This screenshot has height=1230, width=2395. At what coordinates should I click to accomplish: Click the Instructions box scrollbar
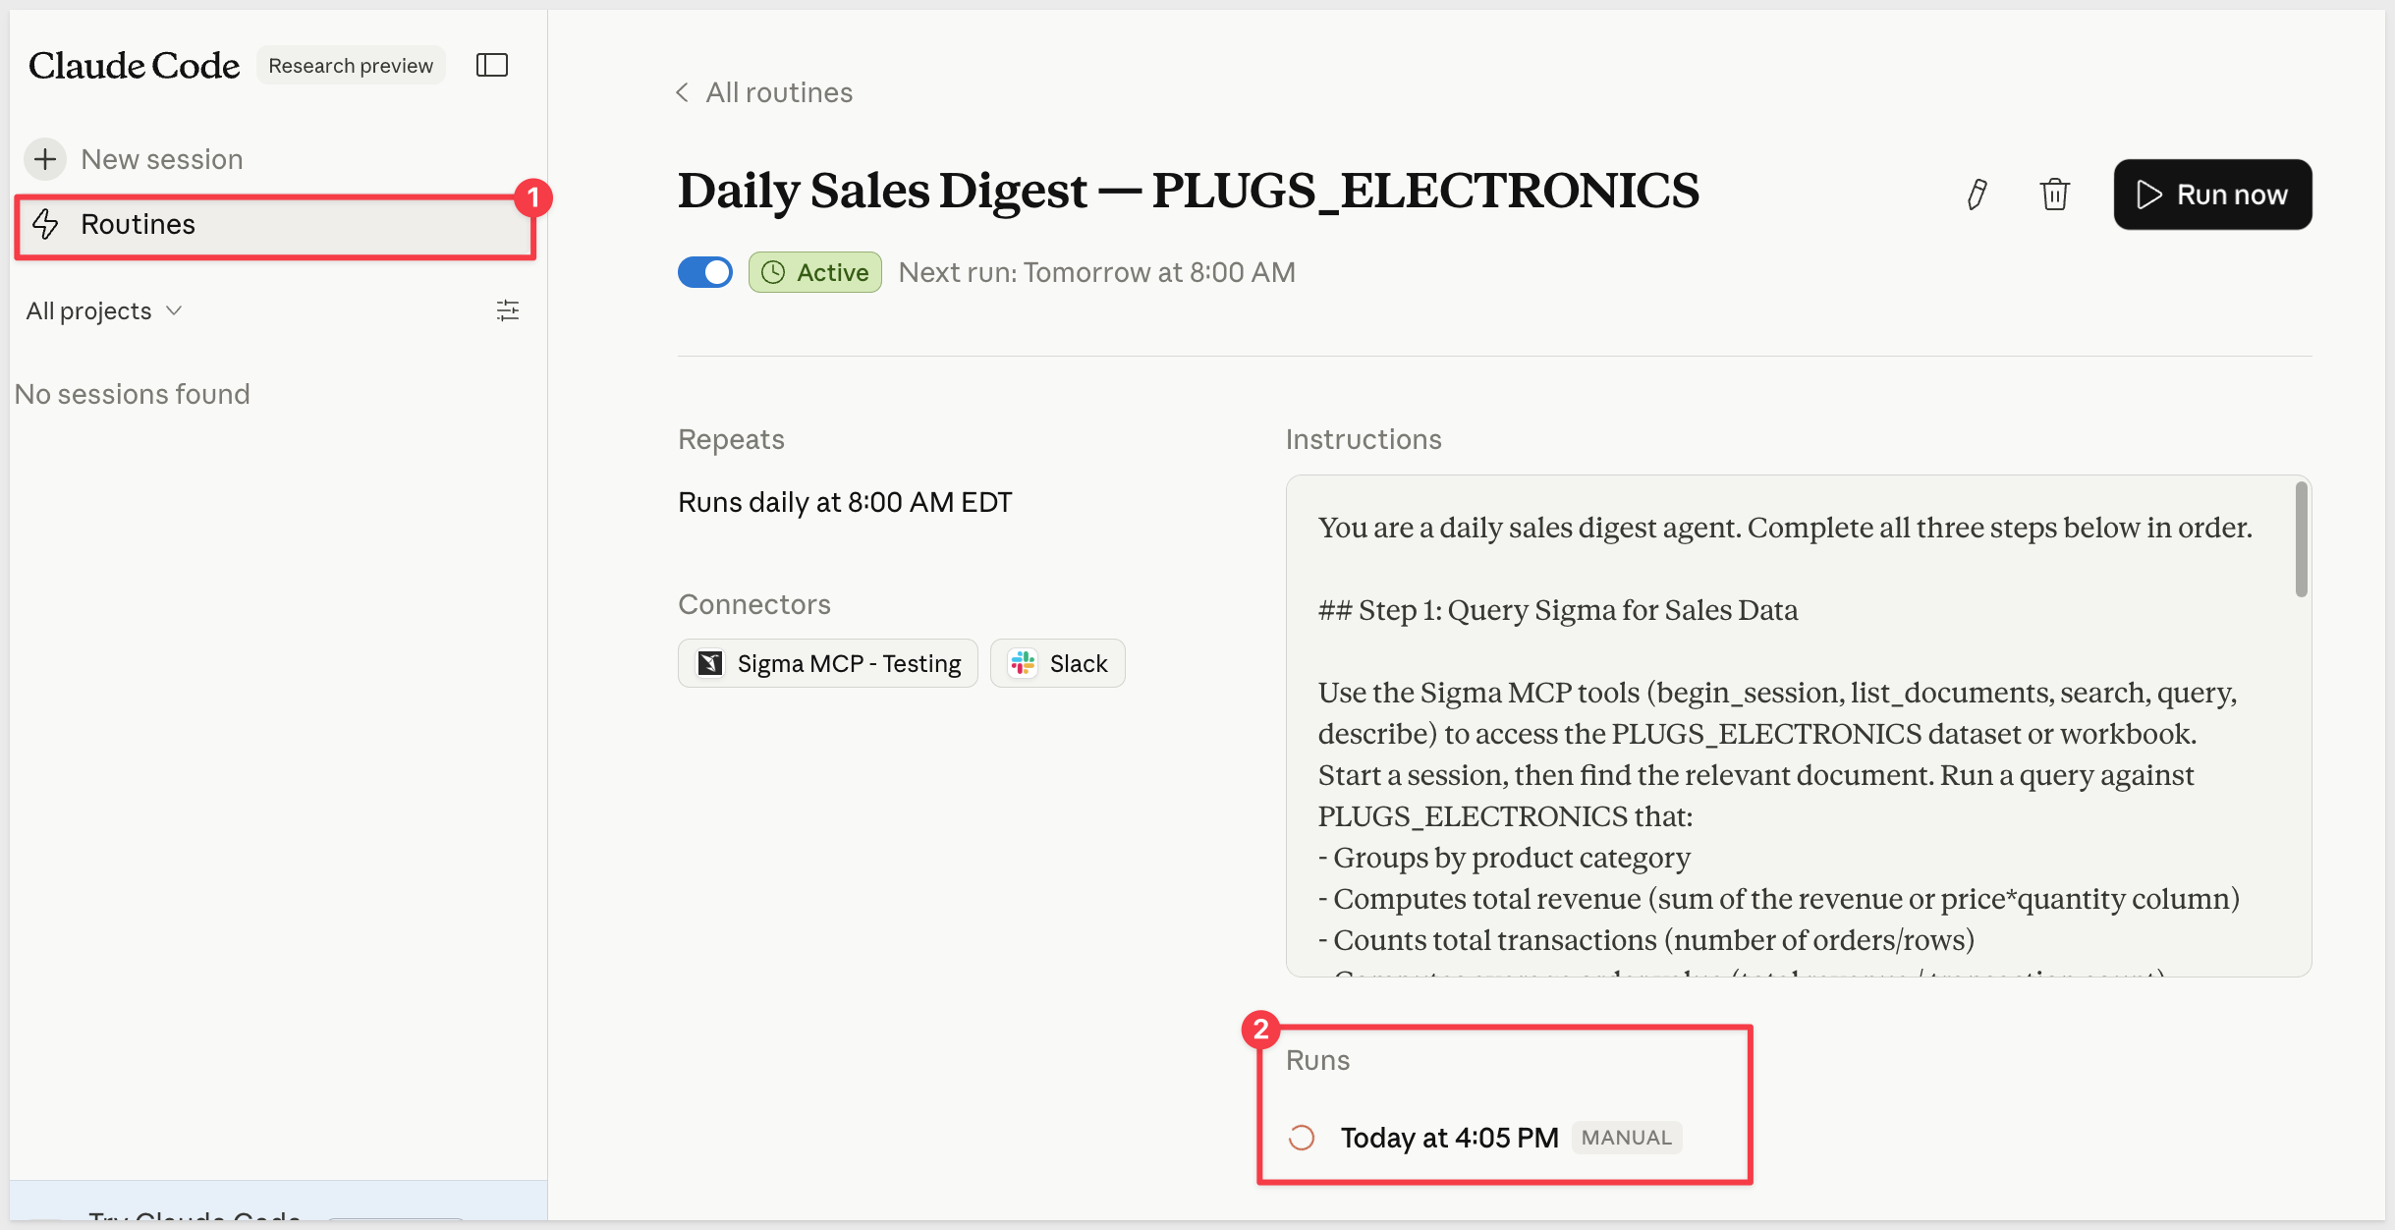click(x=2301, y=540)
